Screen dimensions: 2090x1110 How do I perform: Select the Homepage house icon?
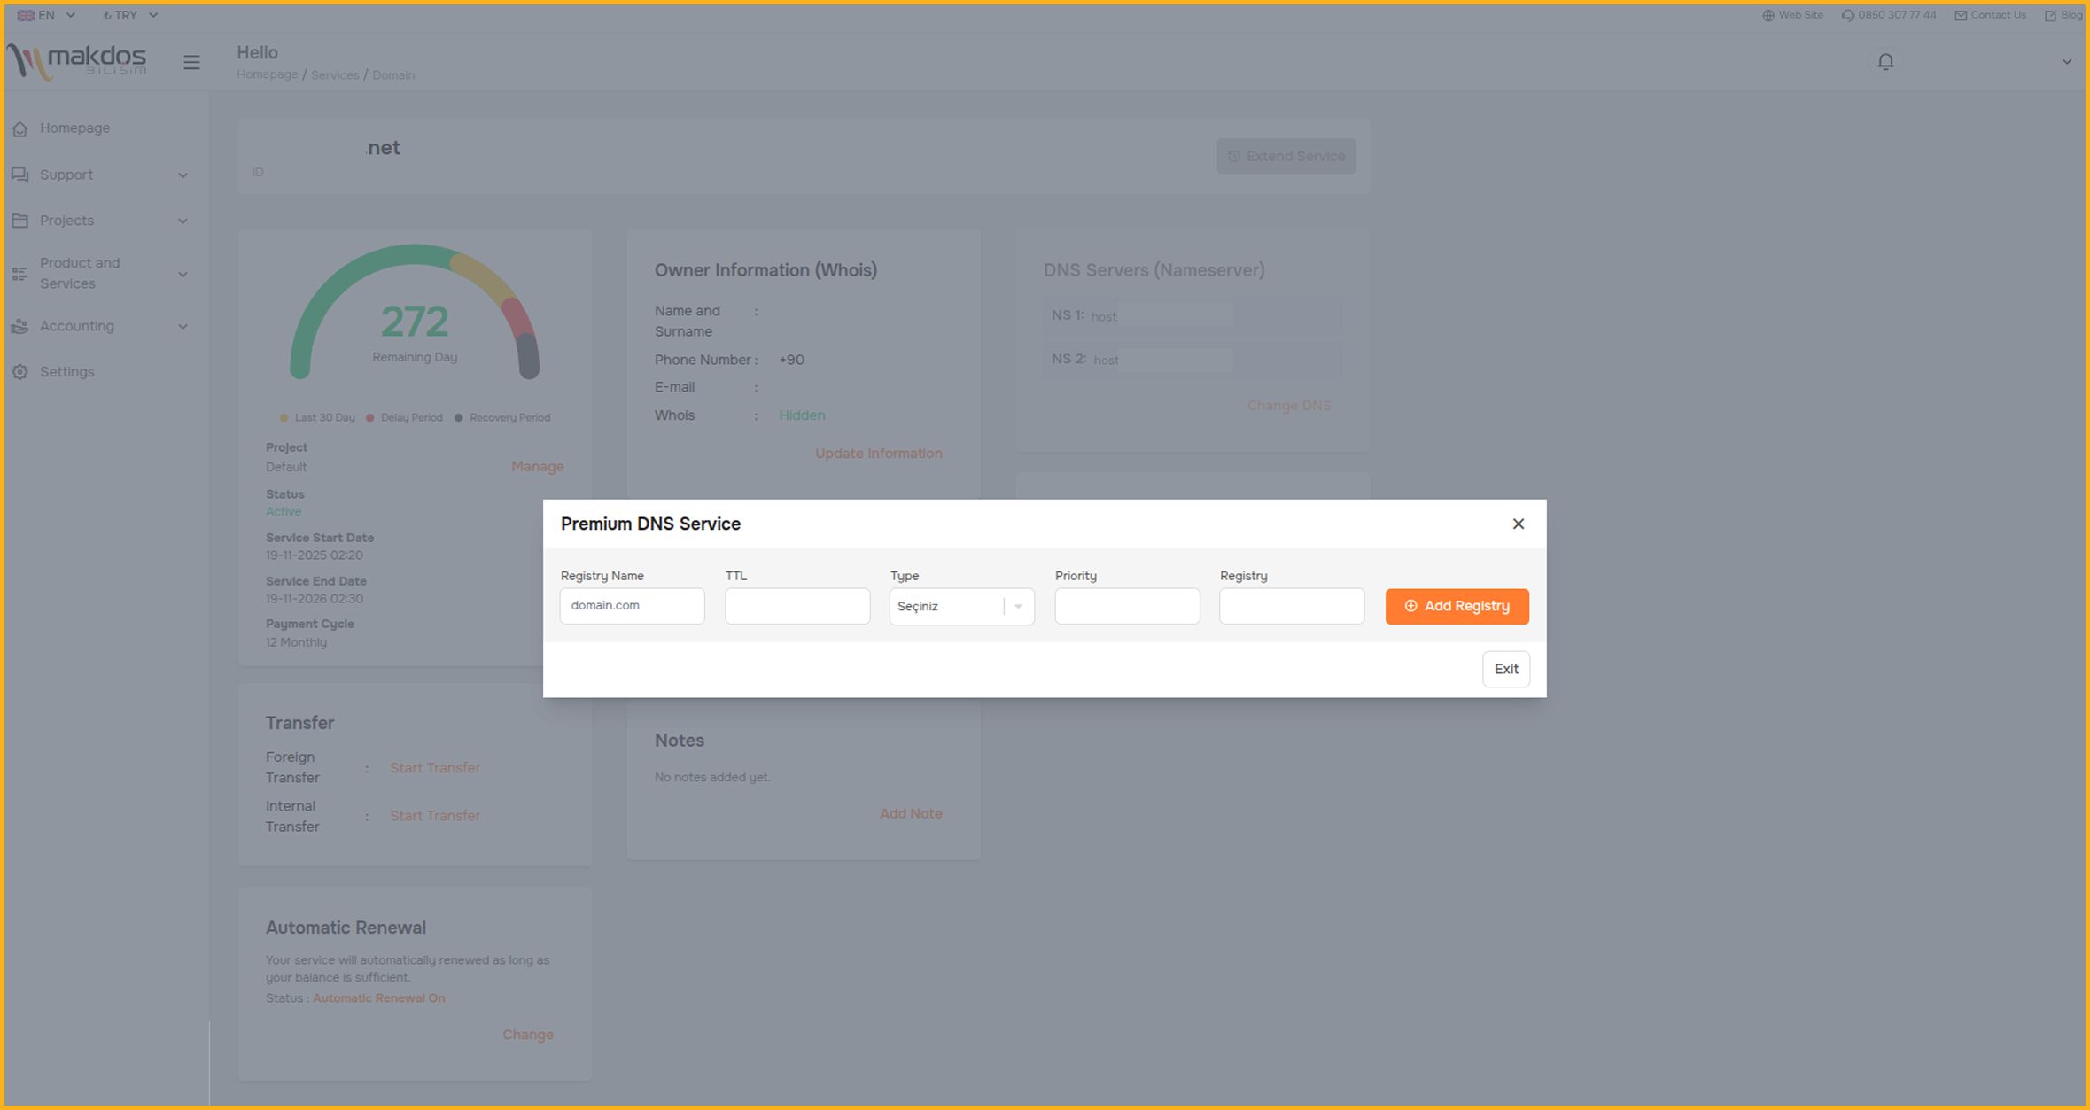20,128
